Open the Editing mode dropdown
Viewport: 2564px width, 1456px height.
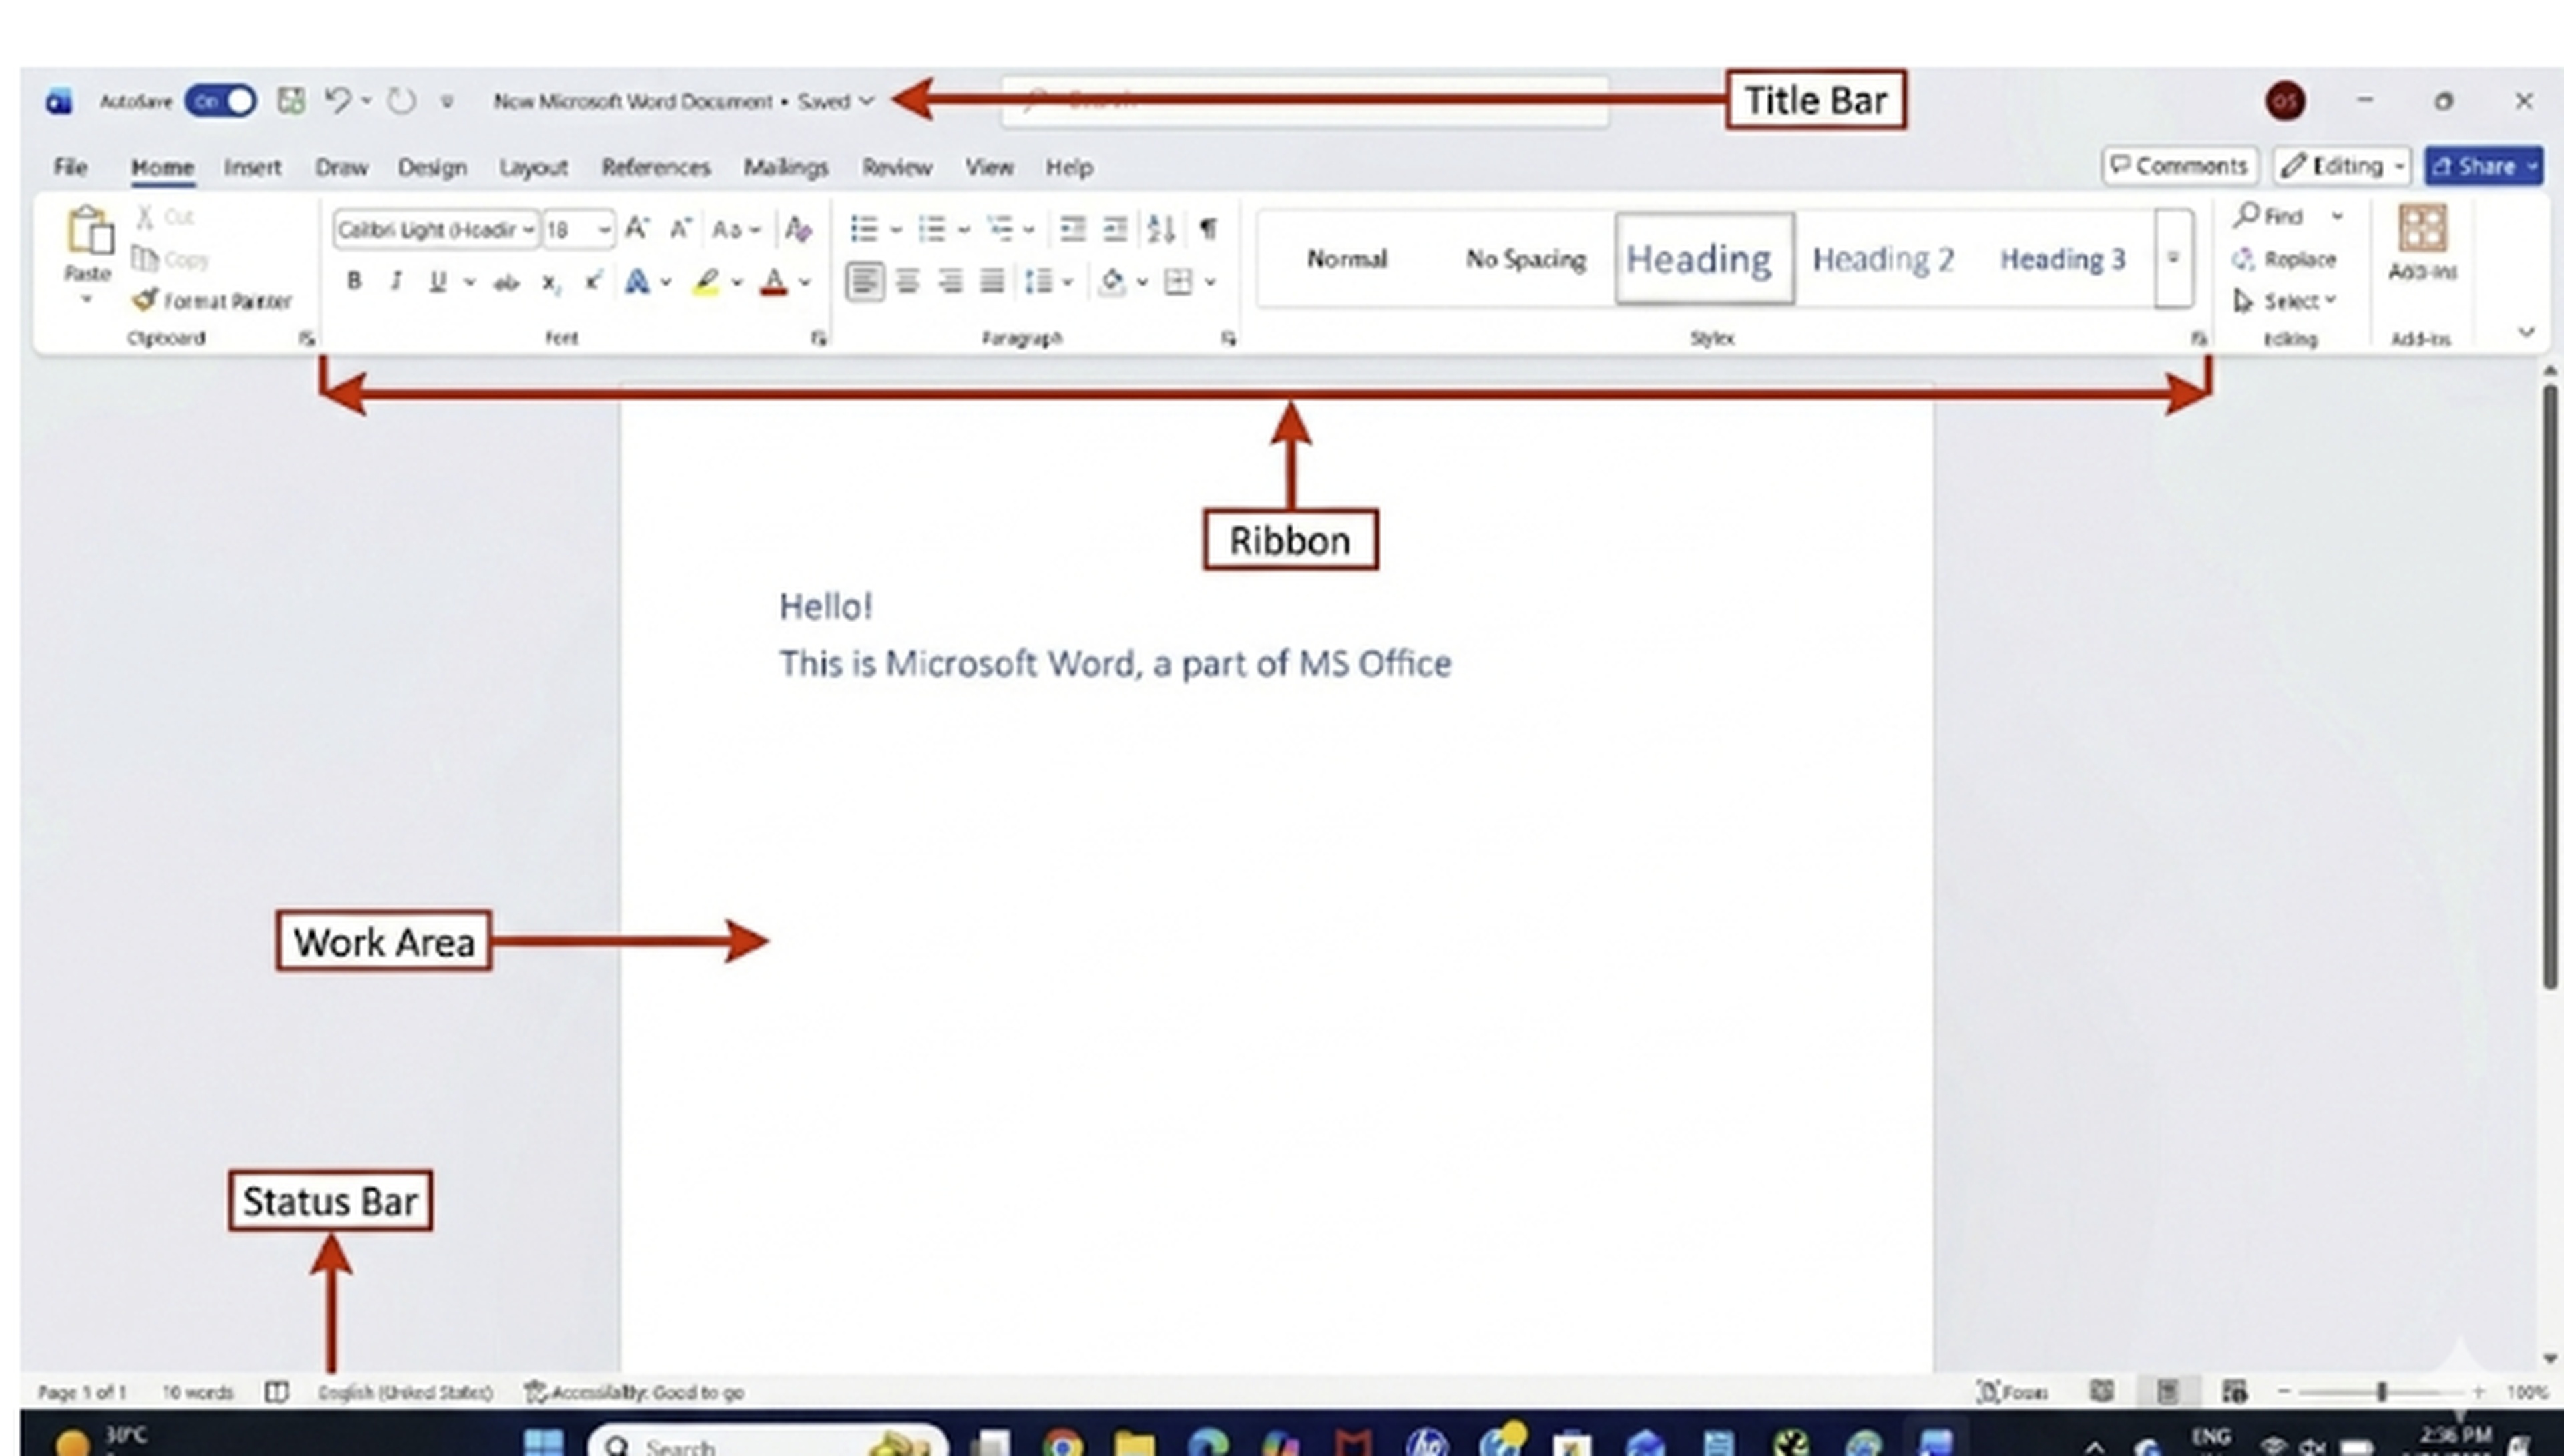[x=2342, y=166]
